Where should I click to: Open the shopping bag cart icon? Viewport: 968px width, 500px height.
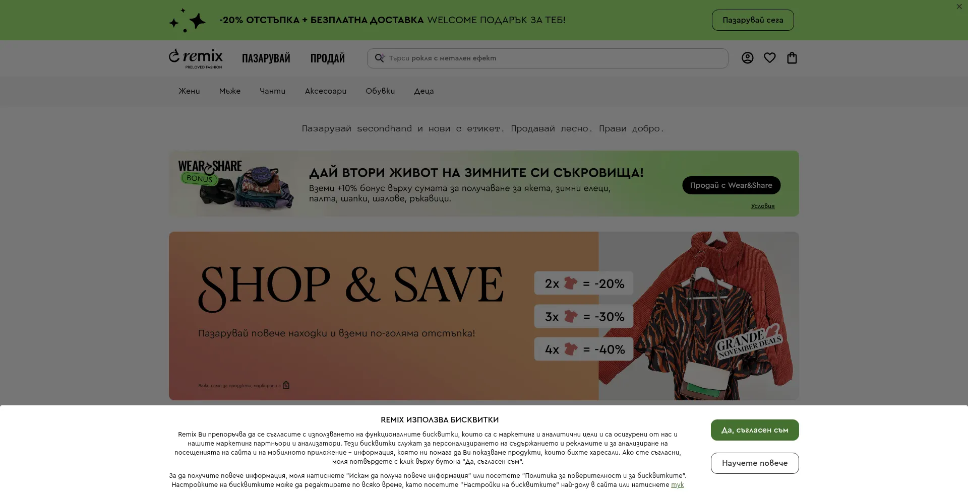click(x=792, y=58)
